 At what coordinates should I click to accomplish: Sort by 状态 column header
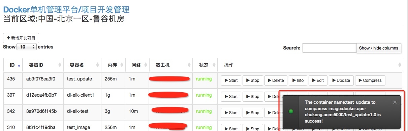pos(205,65)
